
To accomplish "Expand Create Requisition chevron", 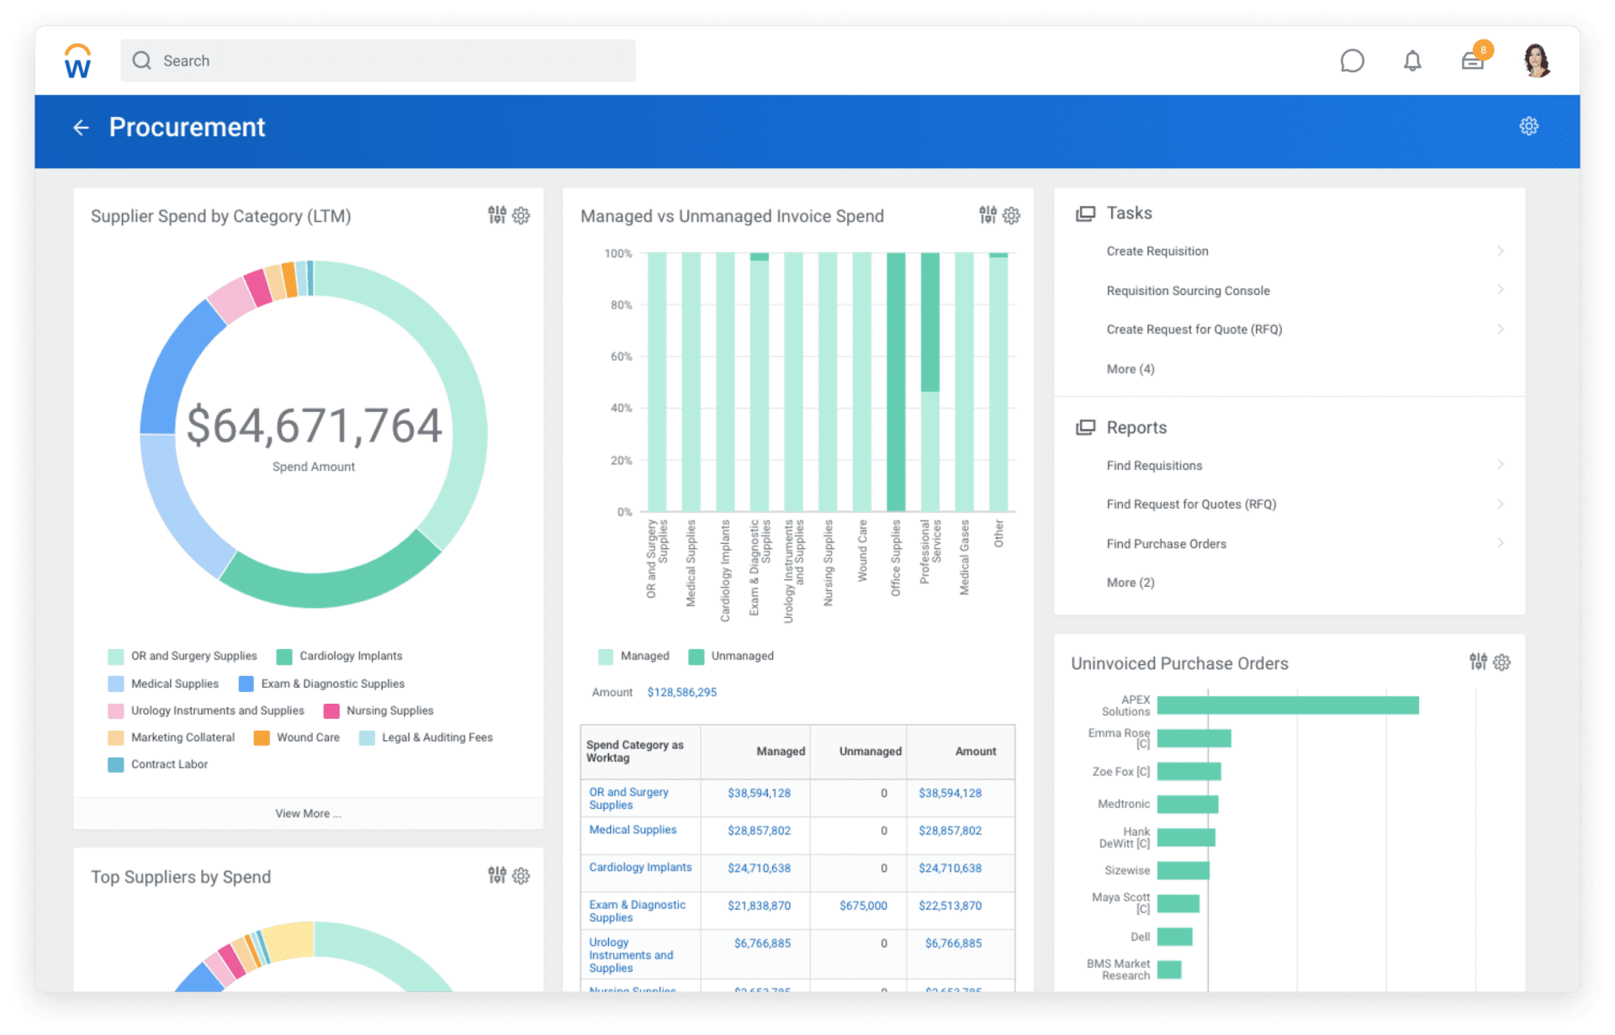I will [1500, 251].
